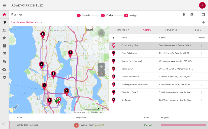The width and height of the screenshot is (208, 129).
Task: Close the Seattle Area Deliveries tab
Action: pos(41,22)
